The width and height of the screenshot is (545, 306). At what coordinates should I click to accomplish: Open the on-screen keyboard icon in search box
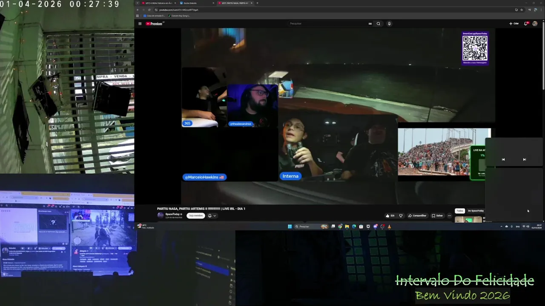[x=370, y=24]
